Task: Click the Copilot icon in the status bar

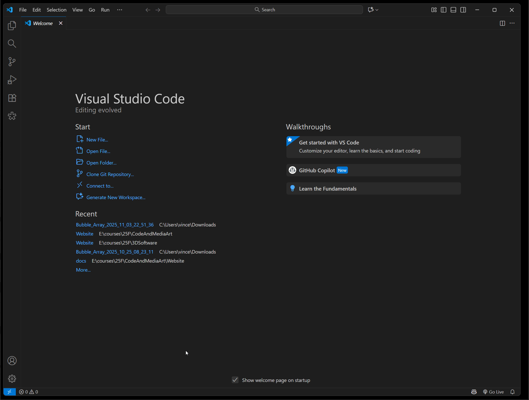Action: click(474, 392)
